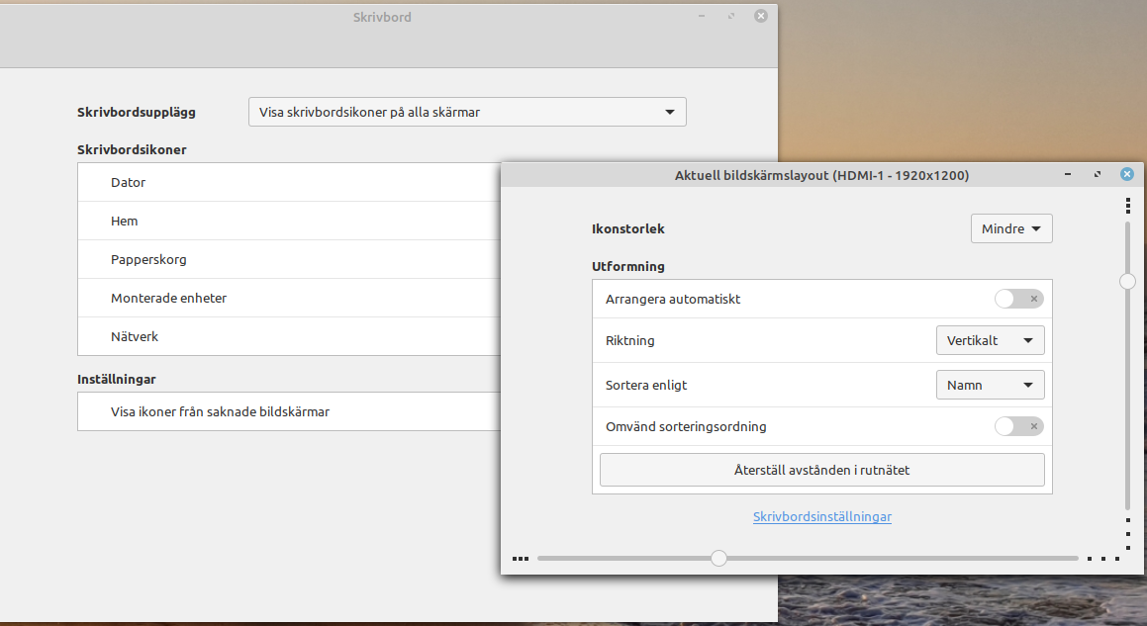Toggle Omvänd sorteringsordning switch

(x=1018, y=426)
